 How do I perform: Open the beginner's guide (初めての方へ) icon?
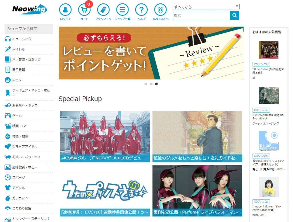pyautogui.click(x=160, y=10)
